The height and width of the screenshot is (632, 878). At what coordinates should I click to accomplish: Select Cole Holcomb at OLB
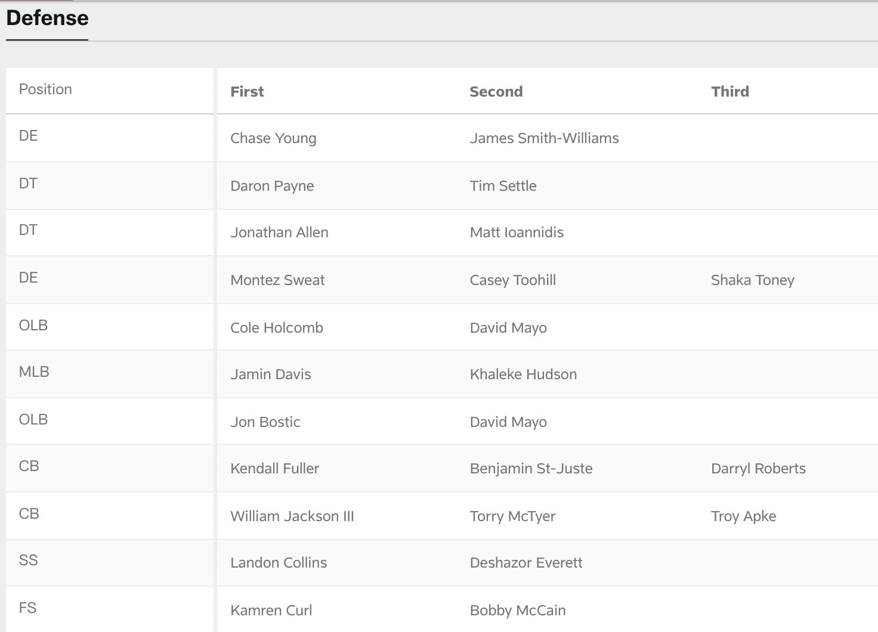[277, 328]
